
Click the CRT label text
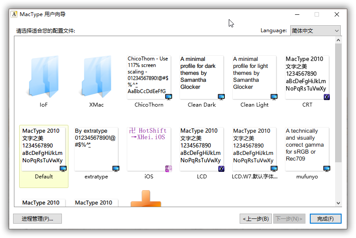point(307,105)
